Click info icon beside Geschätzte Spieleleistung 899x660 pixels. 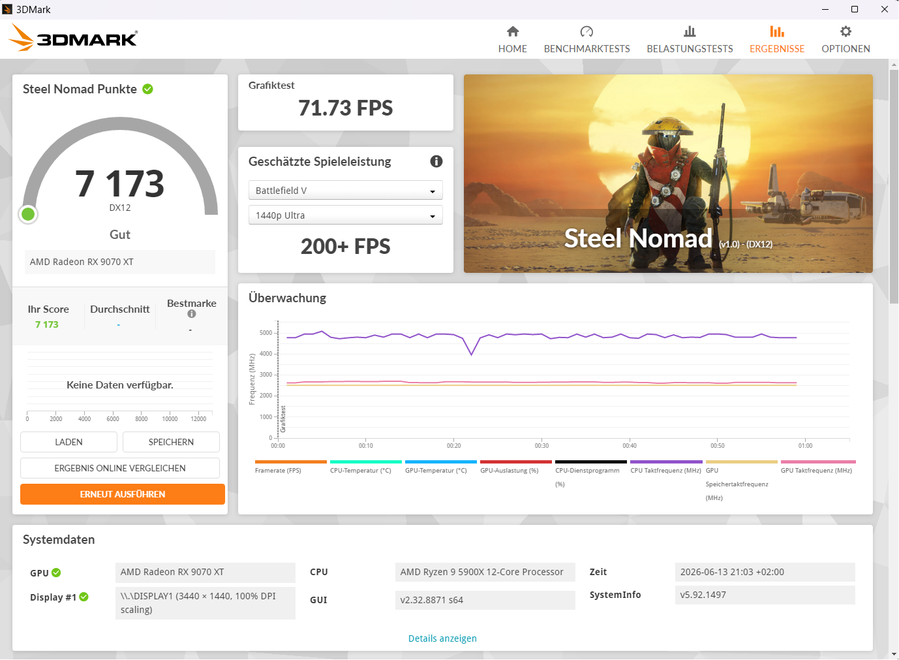pos(436,161)
